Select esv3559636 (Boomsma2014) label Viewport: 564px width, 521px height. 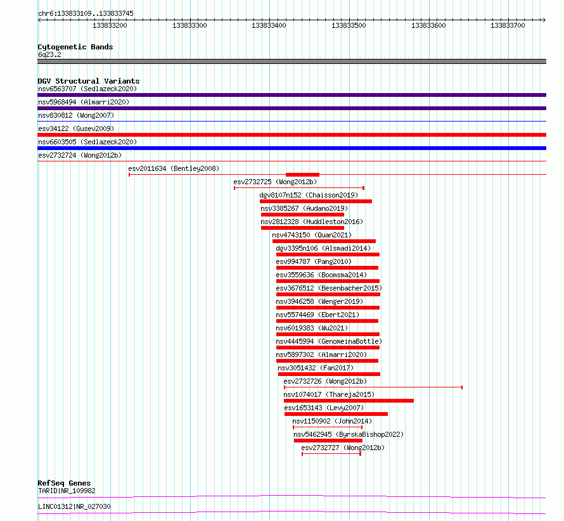click(x=321, y=275)
